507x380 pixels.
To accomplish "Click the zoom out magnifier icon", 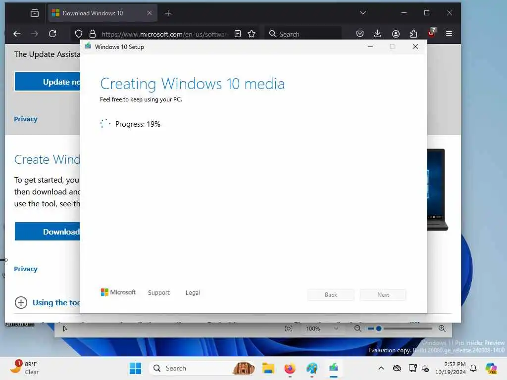I will 357,329.
